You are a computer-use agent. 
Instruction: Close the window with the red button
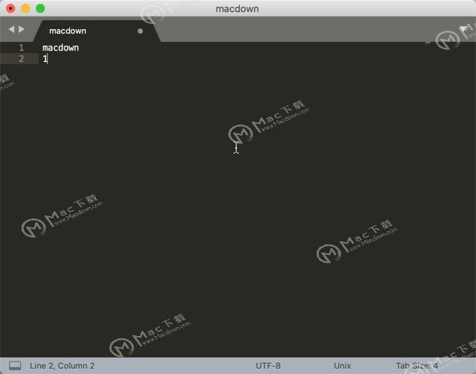point(10,9)
